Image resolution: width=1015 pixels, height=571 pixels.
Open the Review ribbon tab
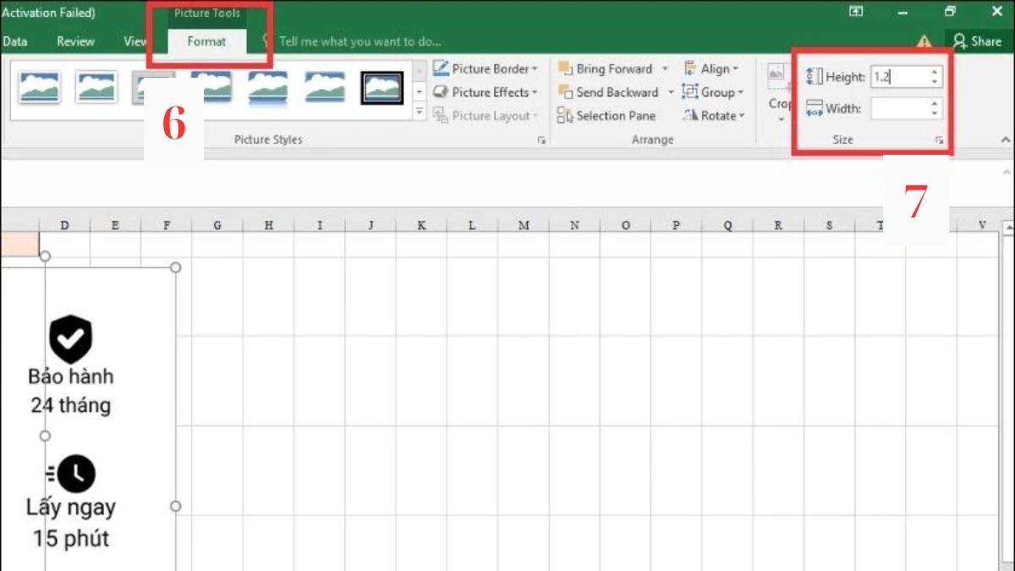tap(74, 41)
